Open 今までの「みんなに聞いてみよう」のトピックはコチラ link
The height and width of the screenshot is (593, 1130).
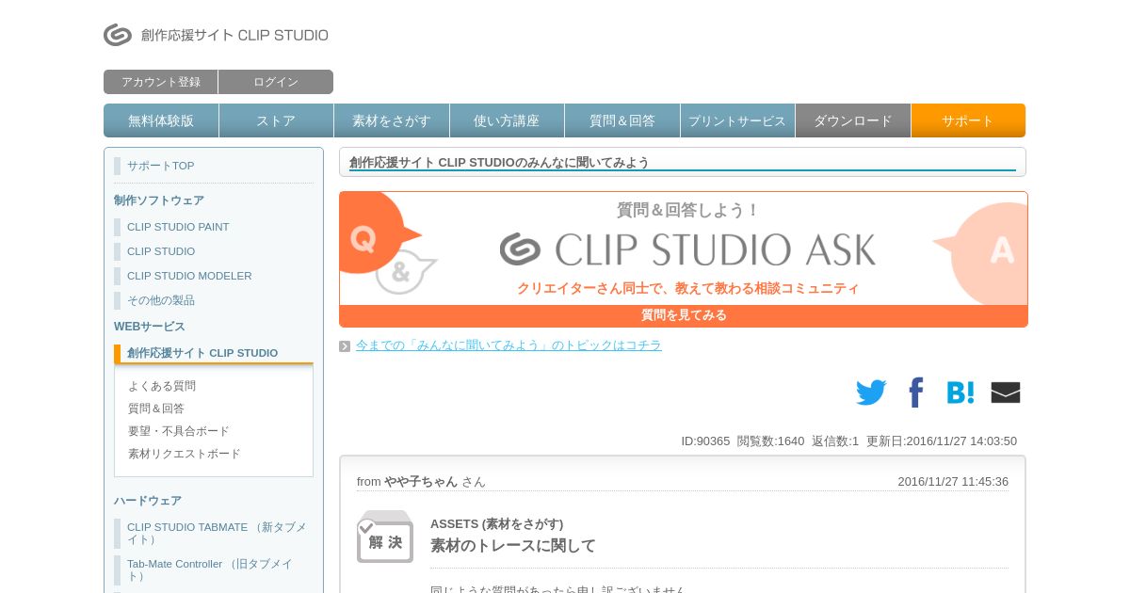pyautogui.click(x=508, y=345)
